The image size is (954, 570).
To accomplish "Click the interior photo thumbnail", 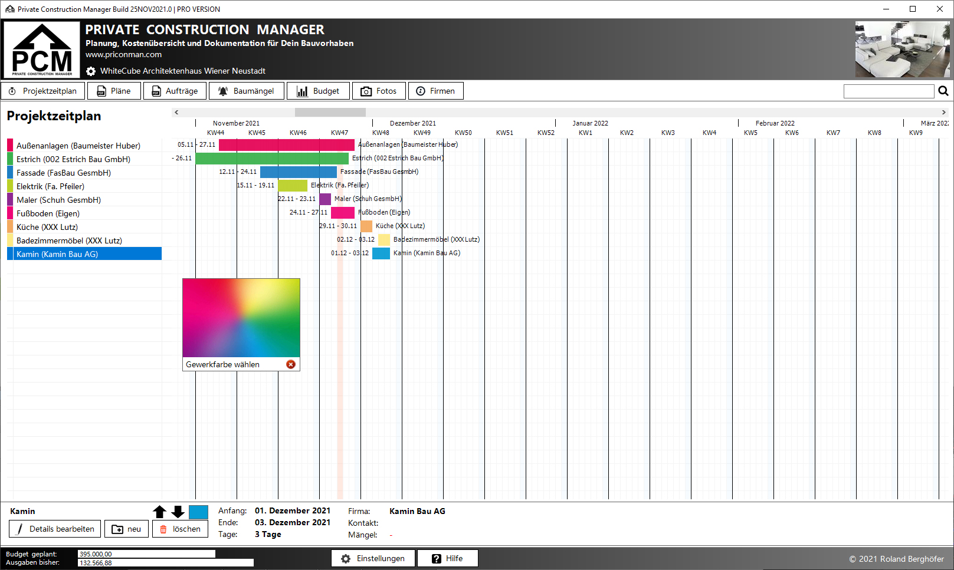I will point(902,50).
